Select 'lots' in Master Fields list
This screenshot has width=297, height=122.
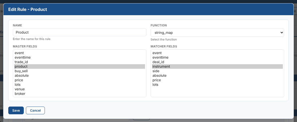coord(80,85)
